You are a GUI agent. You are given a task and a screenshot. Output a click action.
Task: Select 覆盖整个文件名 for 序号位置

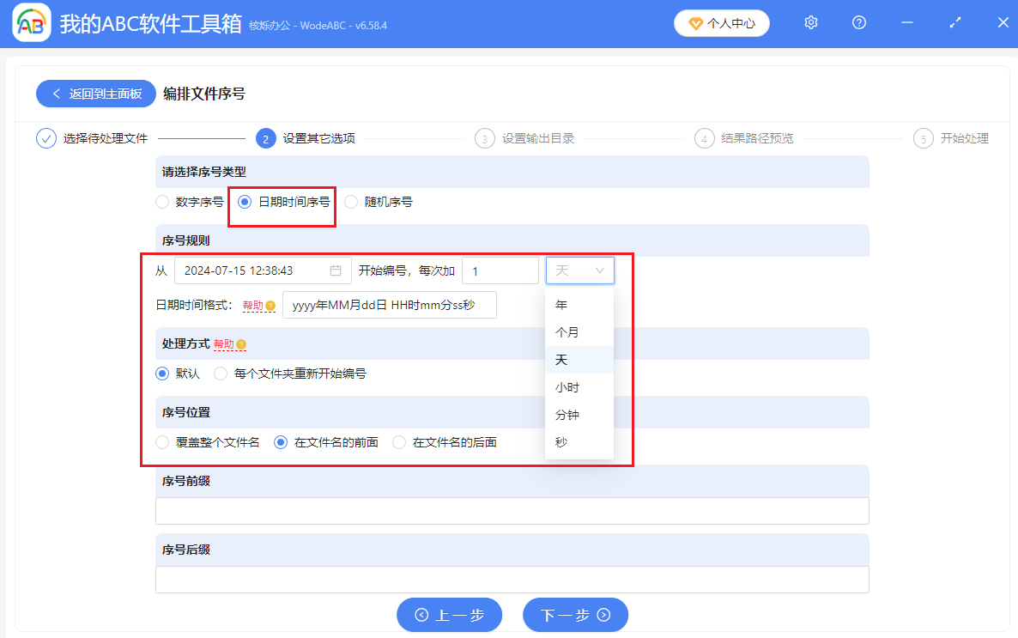click(x=161, y=441)
